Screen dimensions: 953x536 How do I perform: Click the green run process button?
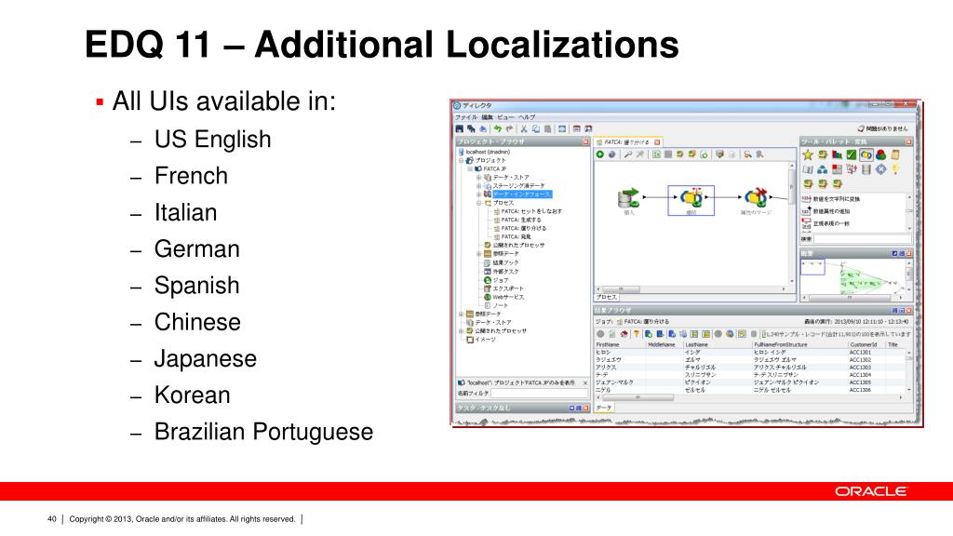click(600, 155)
